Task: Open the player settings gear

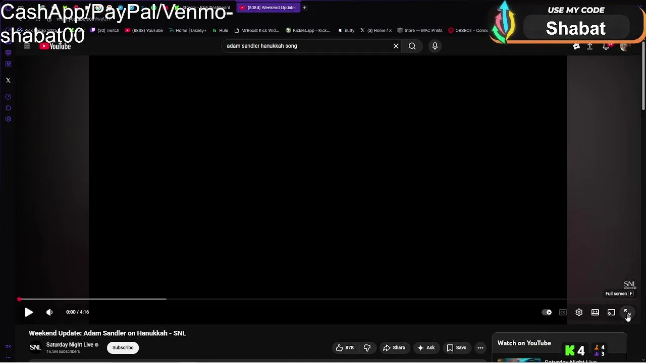Action: (579, 312)
